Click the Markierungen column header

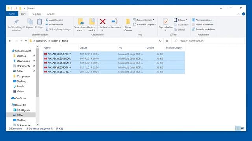click(x=175, y=48)
